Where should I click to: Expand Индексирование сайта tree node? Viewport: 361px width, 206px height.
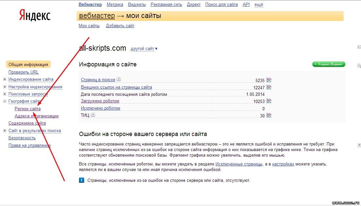[x=5, y=79]
